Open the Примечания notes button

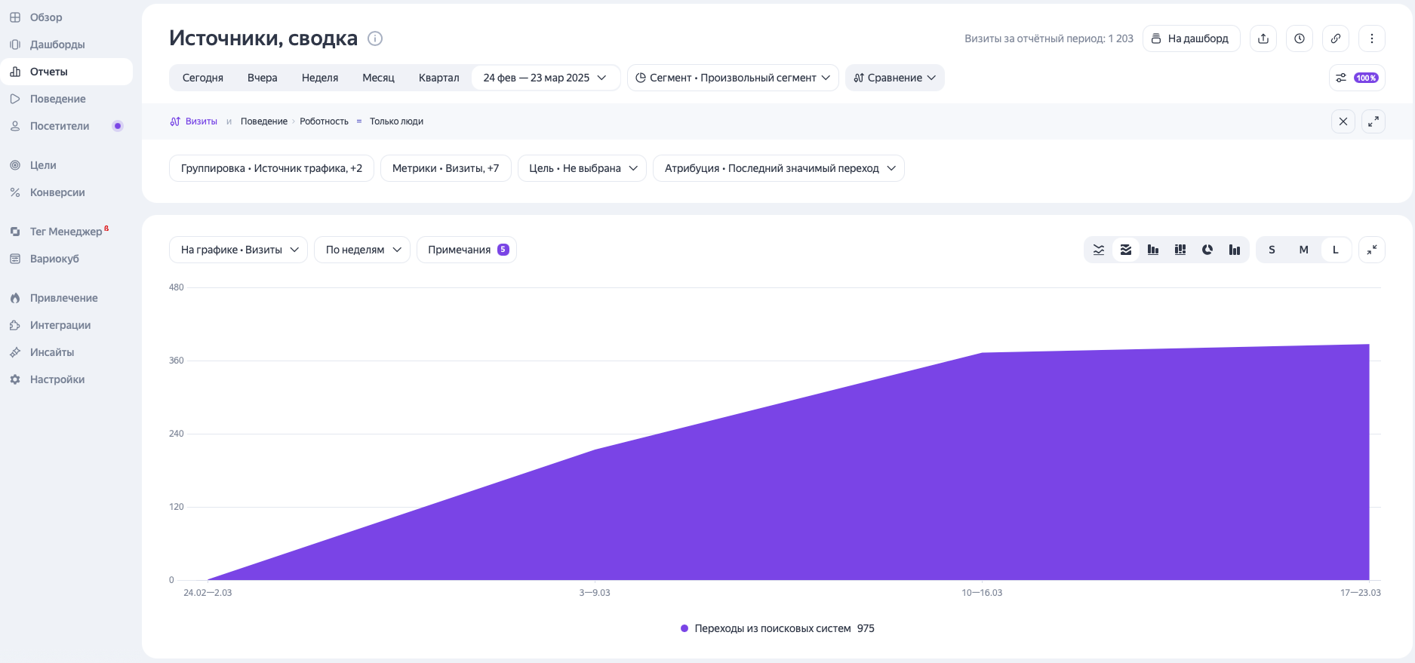(x=466, y=250)
